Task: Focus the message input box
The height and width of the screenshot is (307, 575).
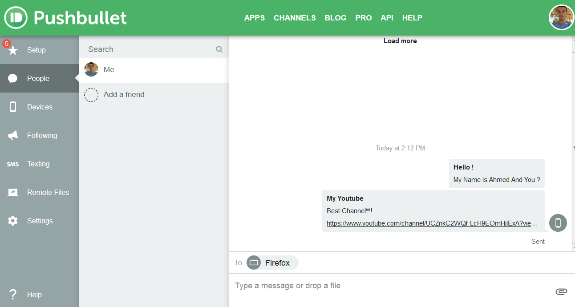Action: [392, 286]
